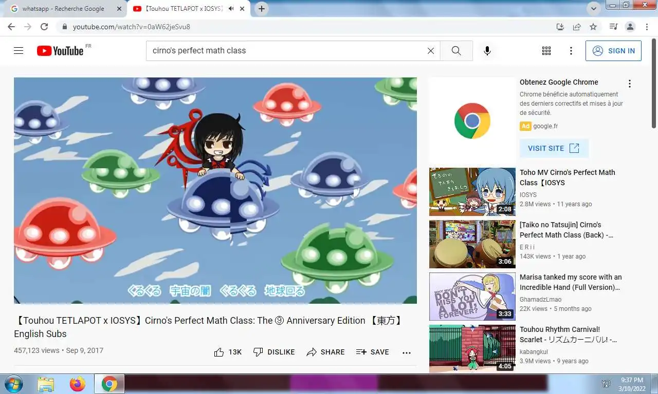Screen dimensions: 658x394
Task: Mute tab via speaker icon
Action: 231,9
